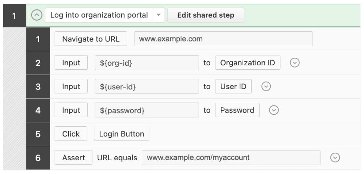Select the Login Button element

pos(121,134)
